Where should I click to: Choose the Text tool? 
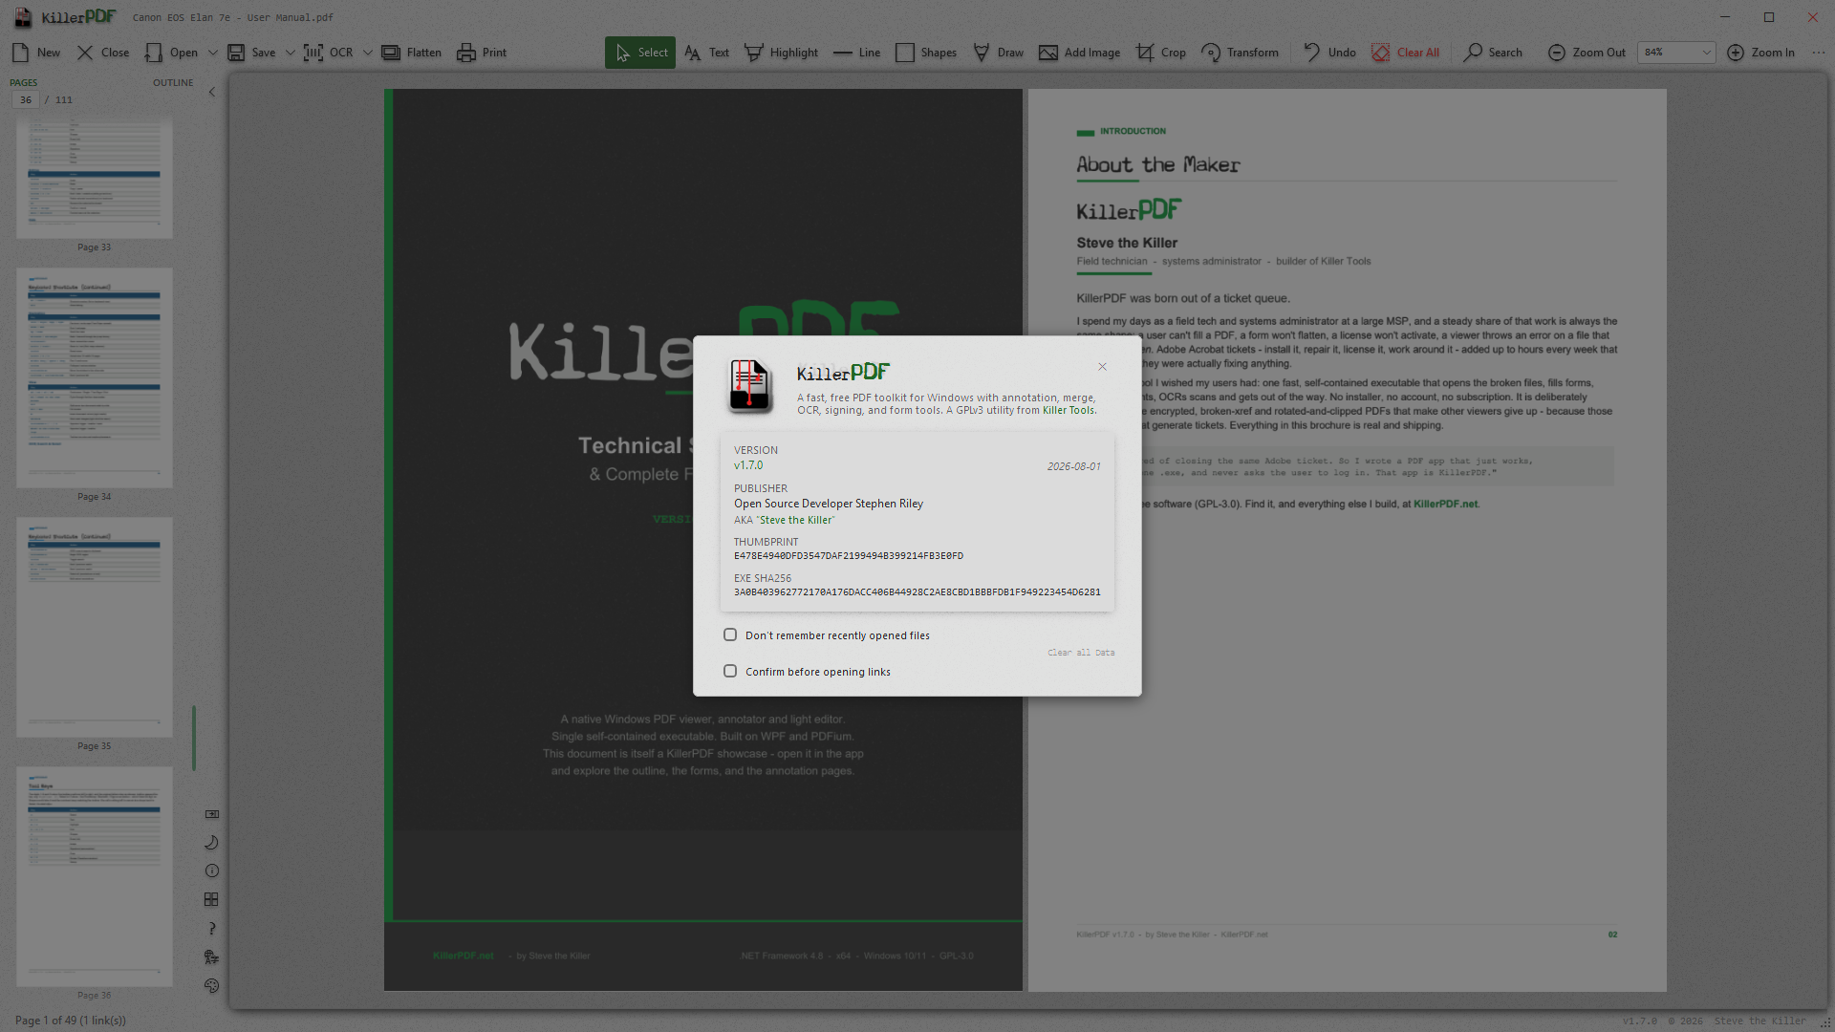[706, 53]
